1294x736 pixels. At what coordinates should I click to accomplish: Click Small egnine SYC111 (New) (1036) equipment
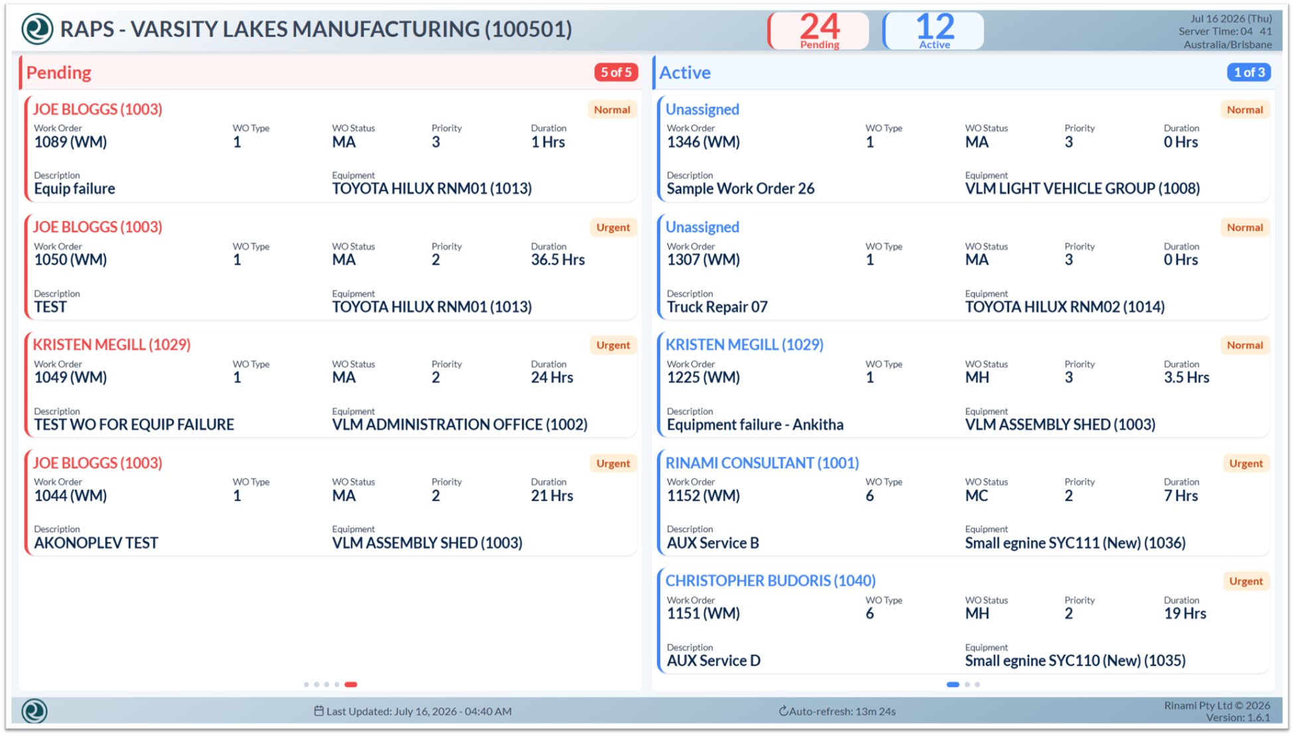[x=1075, y=543]
